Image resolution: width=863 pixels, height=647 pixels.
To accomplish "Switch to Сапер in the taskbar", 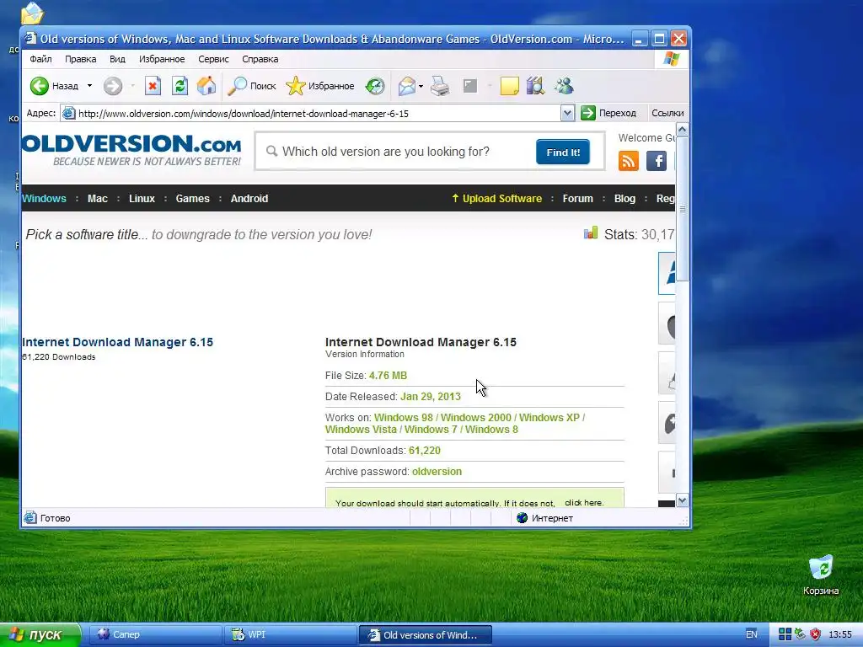I will click(156, 634).
